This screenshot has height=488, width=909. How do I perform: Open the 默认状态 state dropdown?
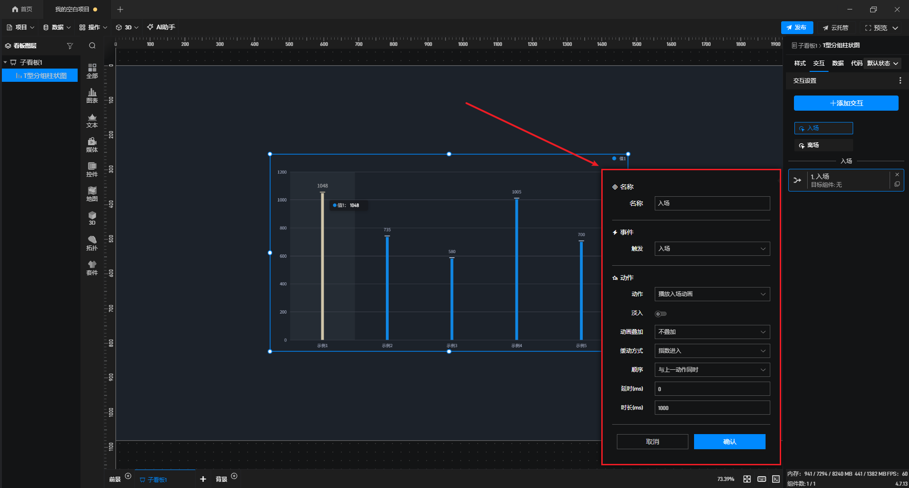coord(882,63)
